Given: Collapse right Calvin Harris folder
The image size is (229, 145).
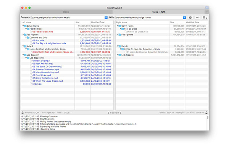Looking at the screenshot, I should [118, 26].
